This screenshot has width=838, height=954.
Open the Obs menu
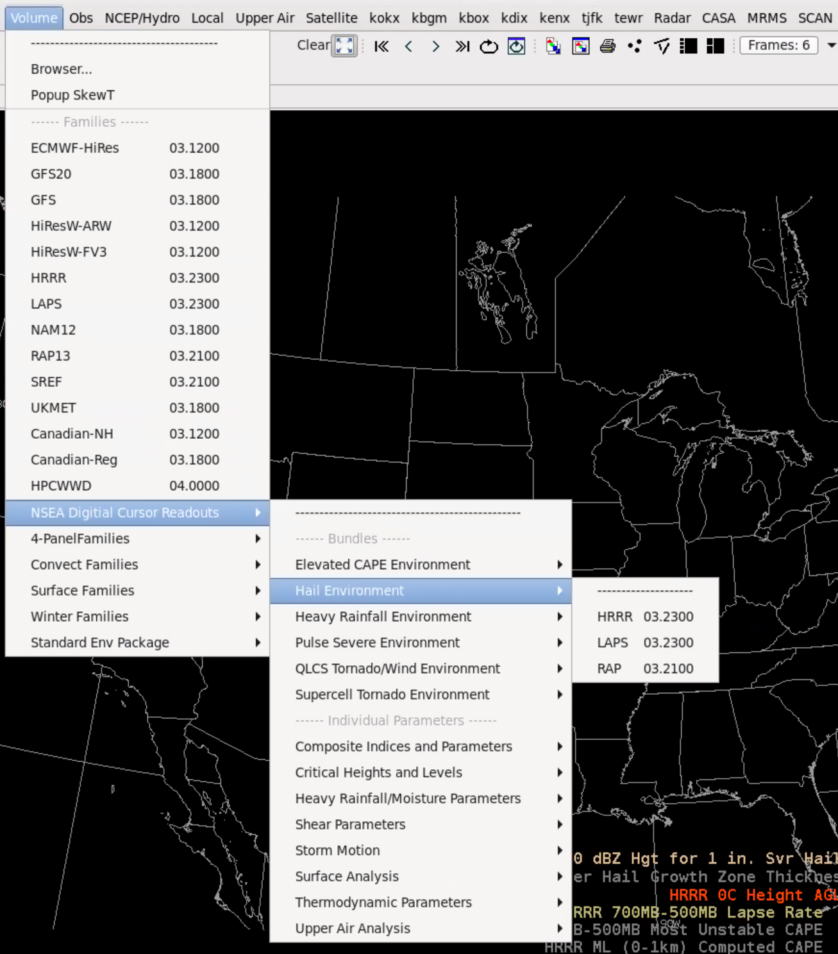click(x=81, y=18)
